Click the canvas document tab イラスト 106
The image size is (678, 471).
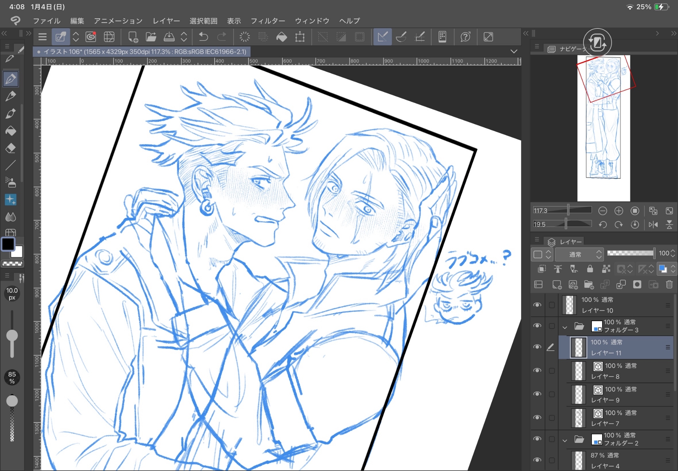click(142, 52)
